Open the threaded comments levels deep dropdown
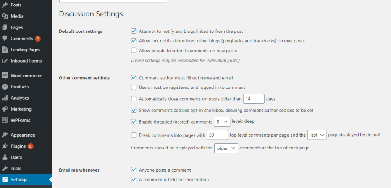This screenshot has height=188, width=391. point(222,122)
